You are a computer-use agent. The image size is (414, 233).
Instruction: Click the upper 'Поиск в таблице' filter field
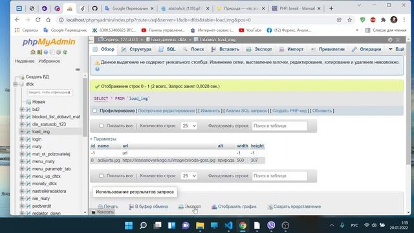pyautogui.click(x=279, y=126)
